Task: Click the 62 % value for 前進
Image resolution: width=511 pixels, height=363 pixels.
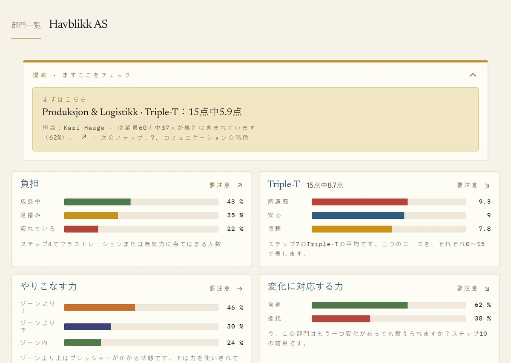Action: 483,305
